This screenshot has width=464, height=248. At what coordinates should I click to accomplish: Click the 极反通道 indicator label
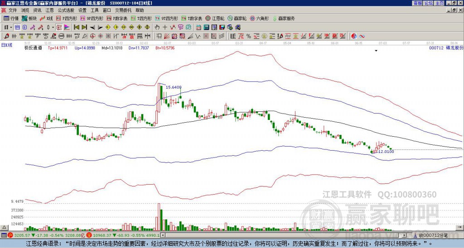pos(34,48)
